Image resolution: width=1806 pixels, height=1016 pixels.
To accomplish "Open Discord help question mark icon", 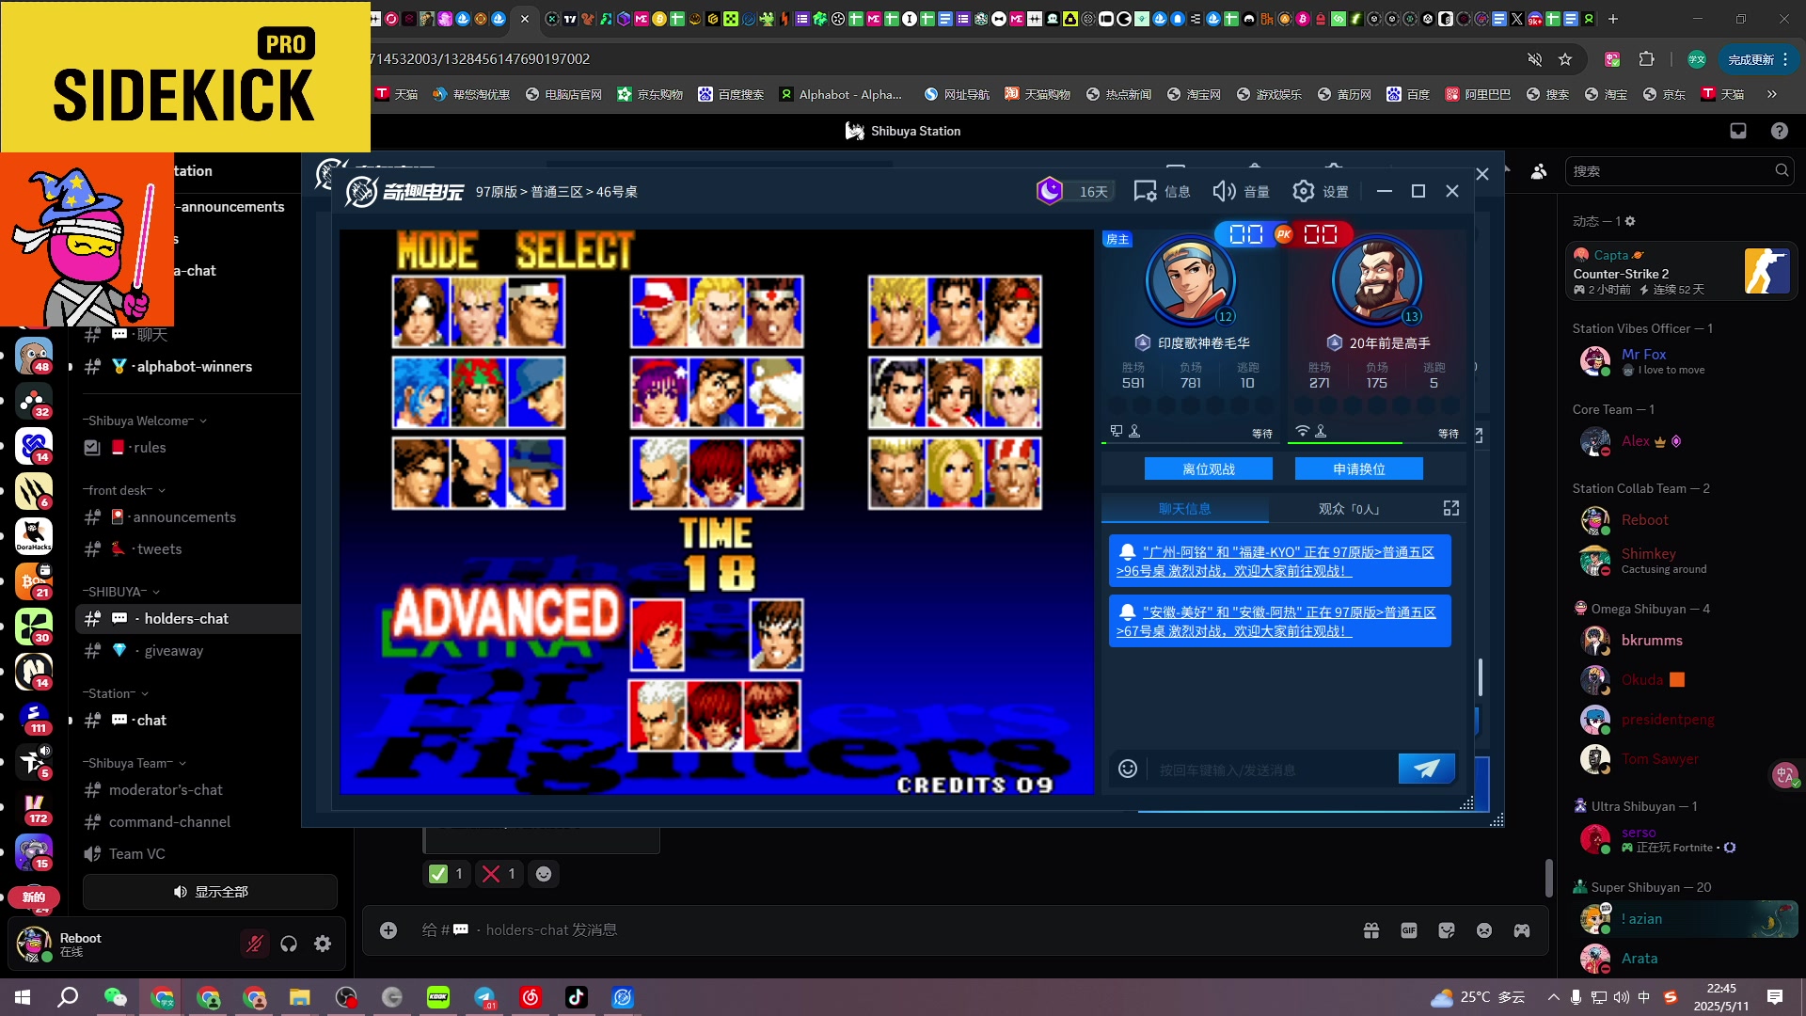I will click(1780, 131).
